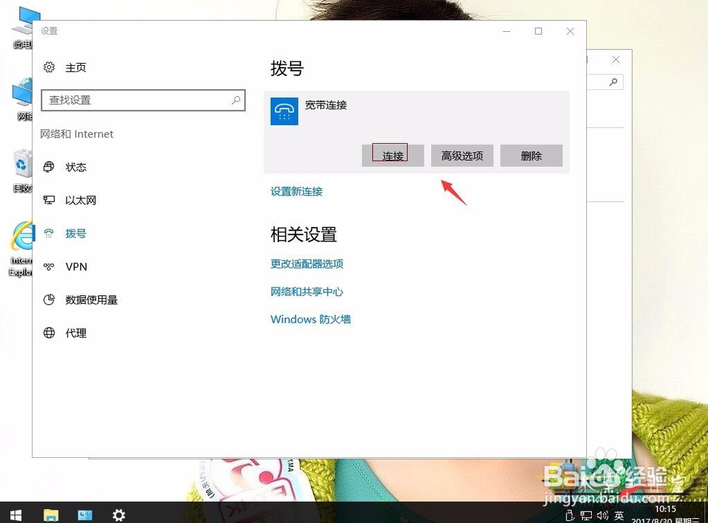Click the VPN icon in the sidebar
The image size is (708, 523).
(49, 267)
